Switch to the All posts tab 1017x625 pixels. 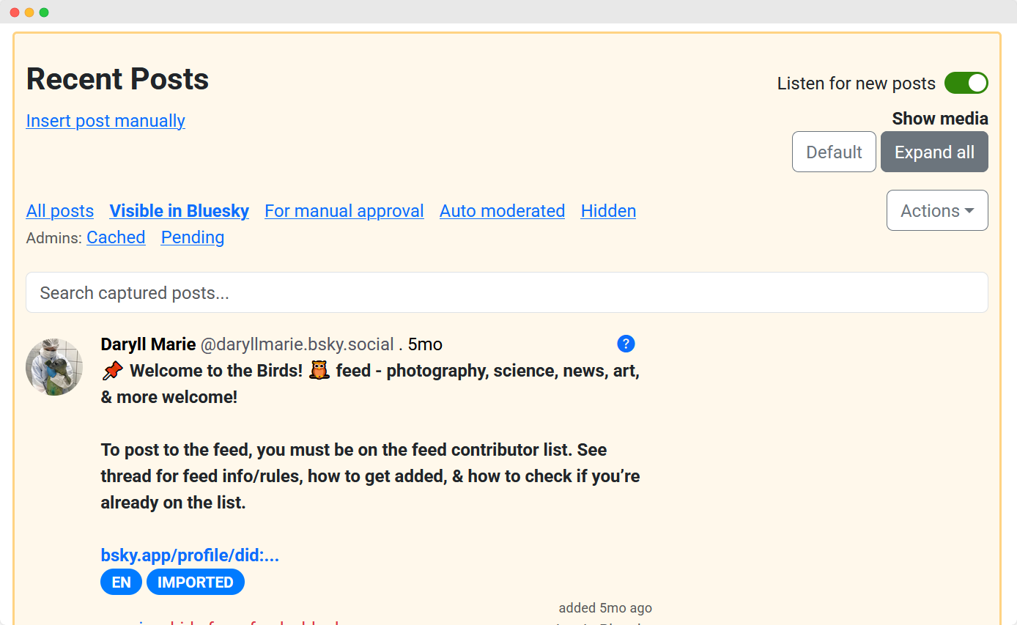59,210
